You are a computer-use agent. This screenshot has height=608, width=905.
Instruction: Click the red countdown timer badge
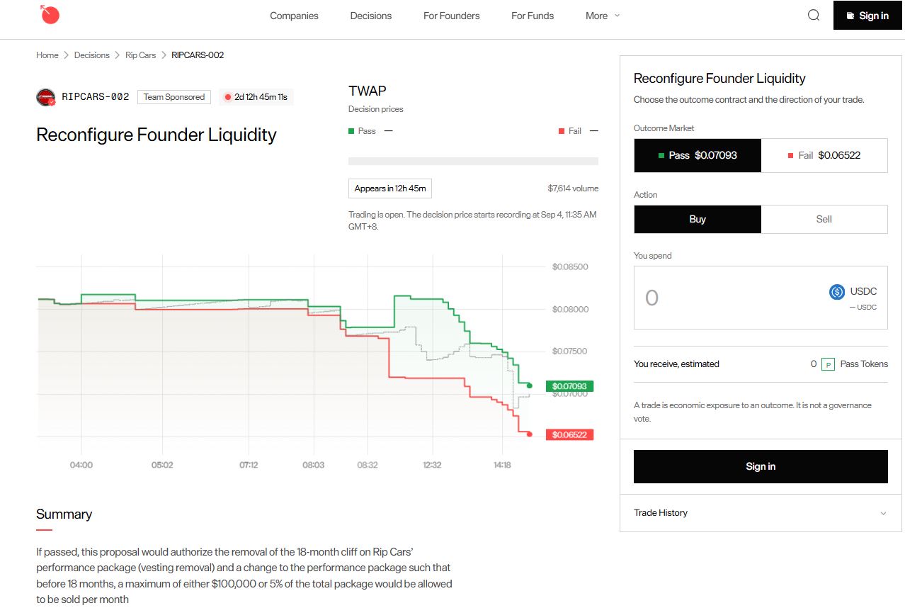point(256,97)
